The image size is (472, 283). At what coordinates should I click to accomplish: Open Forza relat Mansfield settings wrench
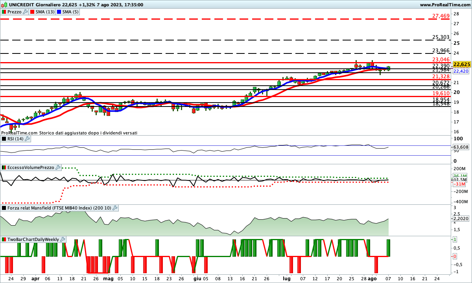tap(115, 208)
